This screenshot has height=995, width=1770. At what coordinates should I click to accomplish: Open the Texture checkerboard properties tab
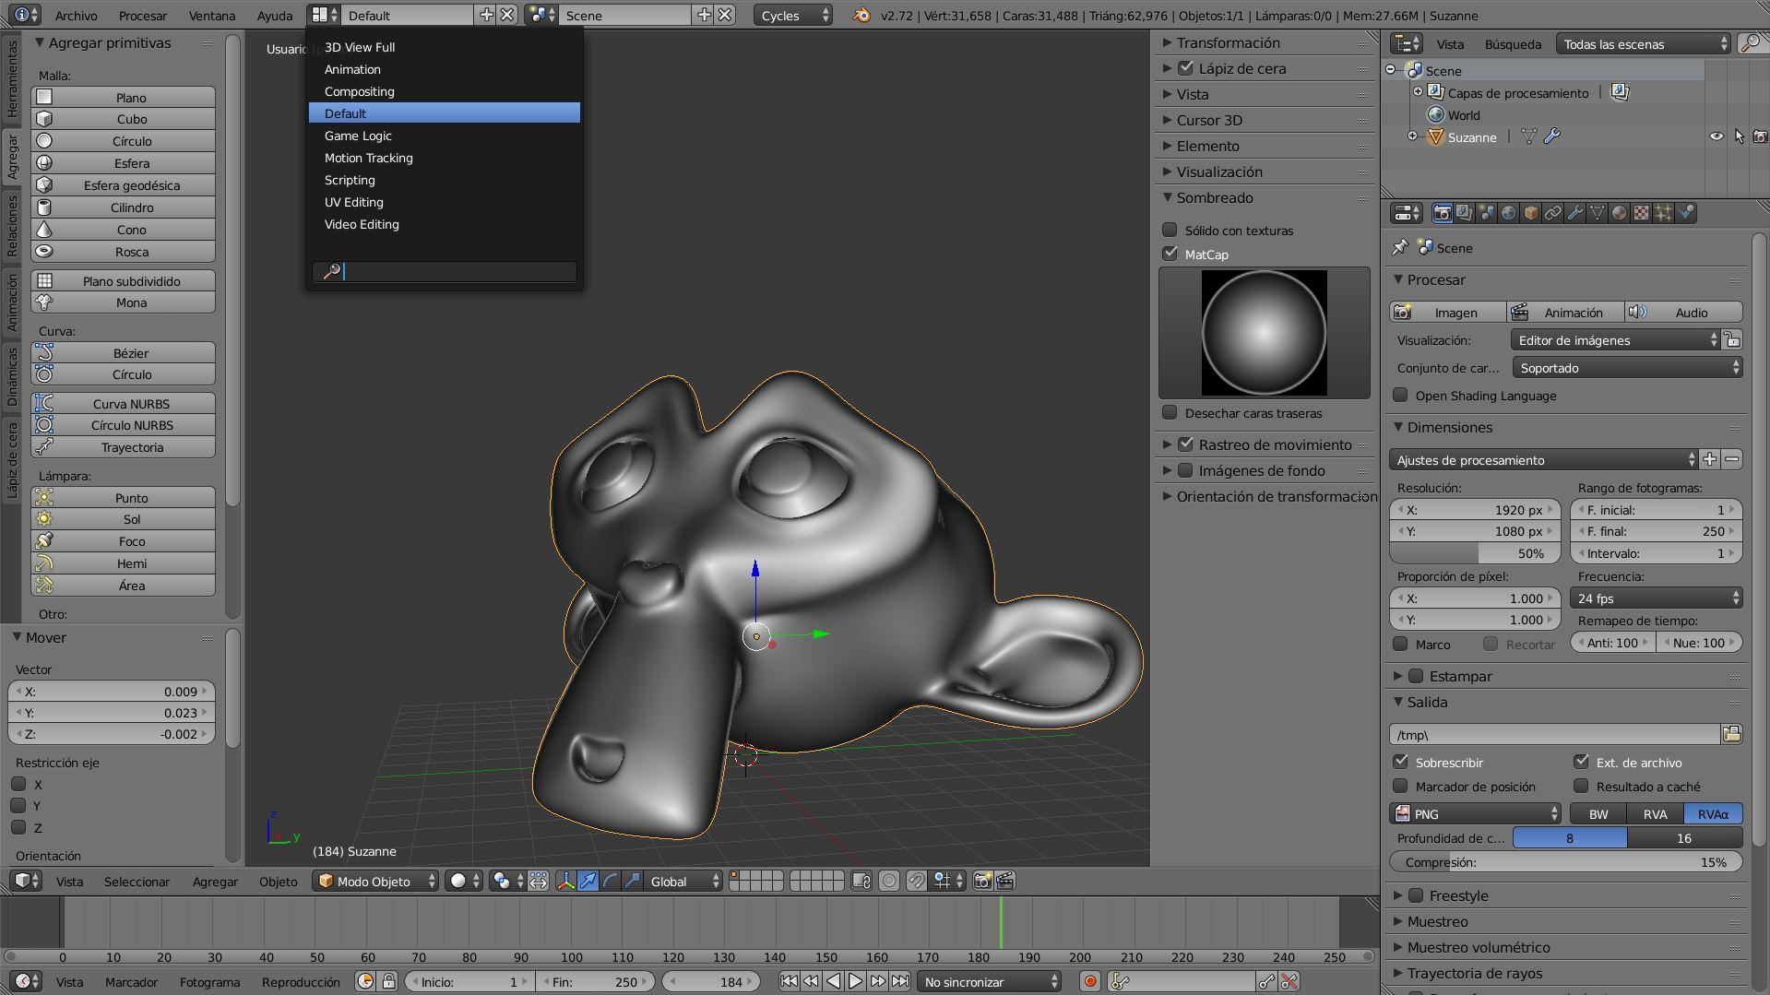[x=1641, y=213]
